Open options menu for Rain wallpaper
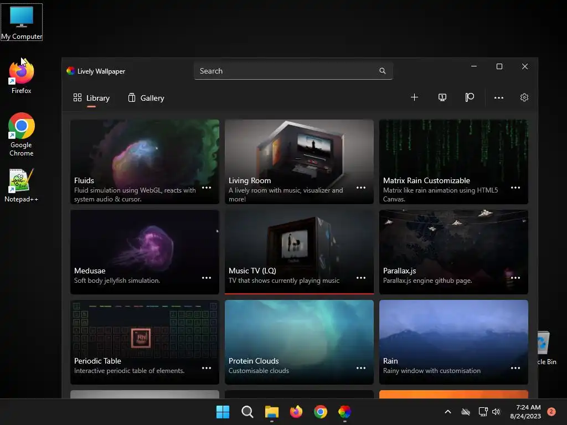Screen dimensions: 567x425 pyautogui.click(x=516, y=368)
